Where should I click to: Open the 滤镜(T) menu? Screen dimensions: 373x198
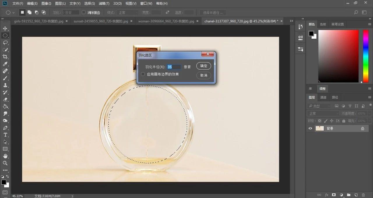click(x=104, y=3)
